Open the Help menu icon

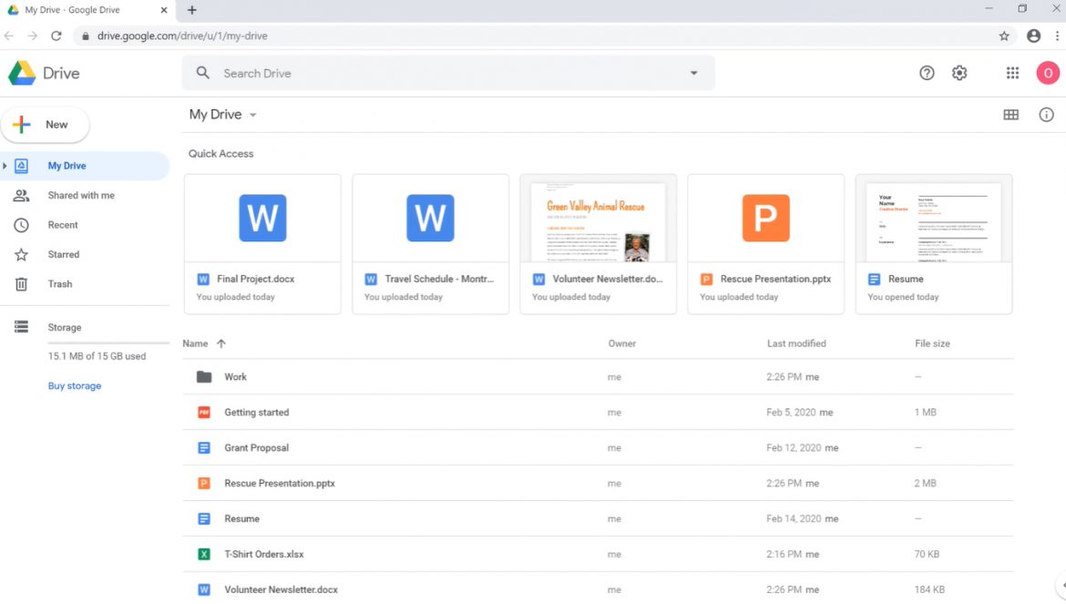click(x=927, y=73)
